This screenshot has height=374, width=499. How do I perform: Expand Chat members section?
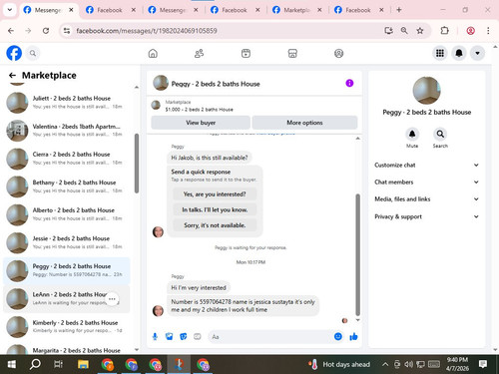(x=426, y=182)
